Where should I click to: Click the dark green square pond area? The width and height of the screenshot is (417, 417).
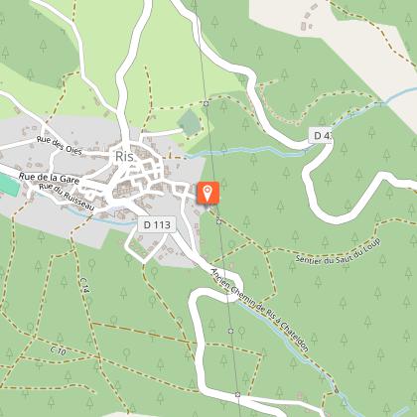coord(189,122)
